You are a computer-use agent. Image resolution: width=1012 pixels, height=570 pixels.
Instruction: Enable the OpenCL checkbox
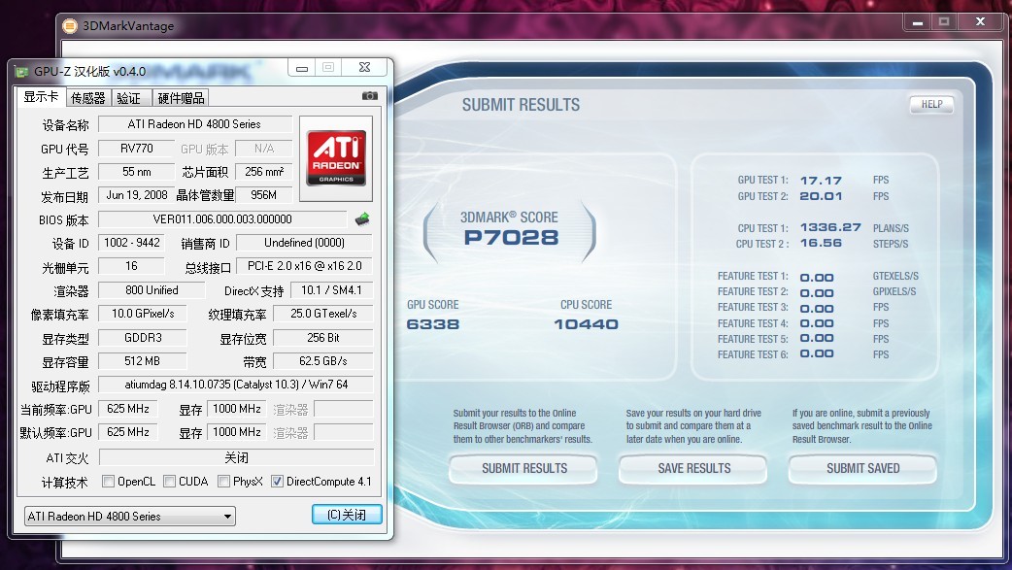[x=108, y=481]
